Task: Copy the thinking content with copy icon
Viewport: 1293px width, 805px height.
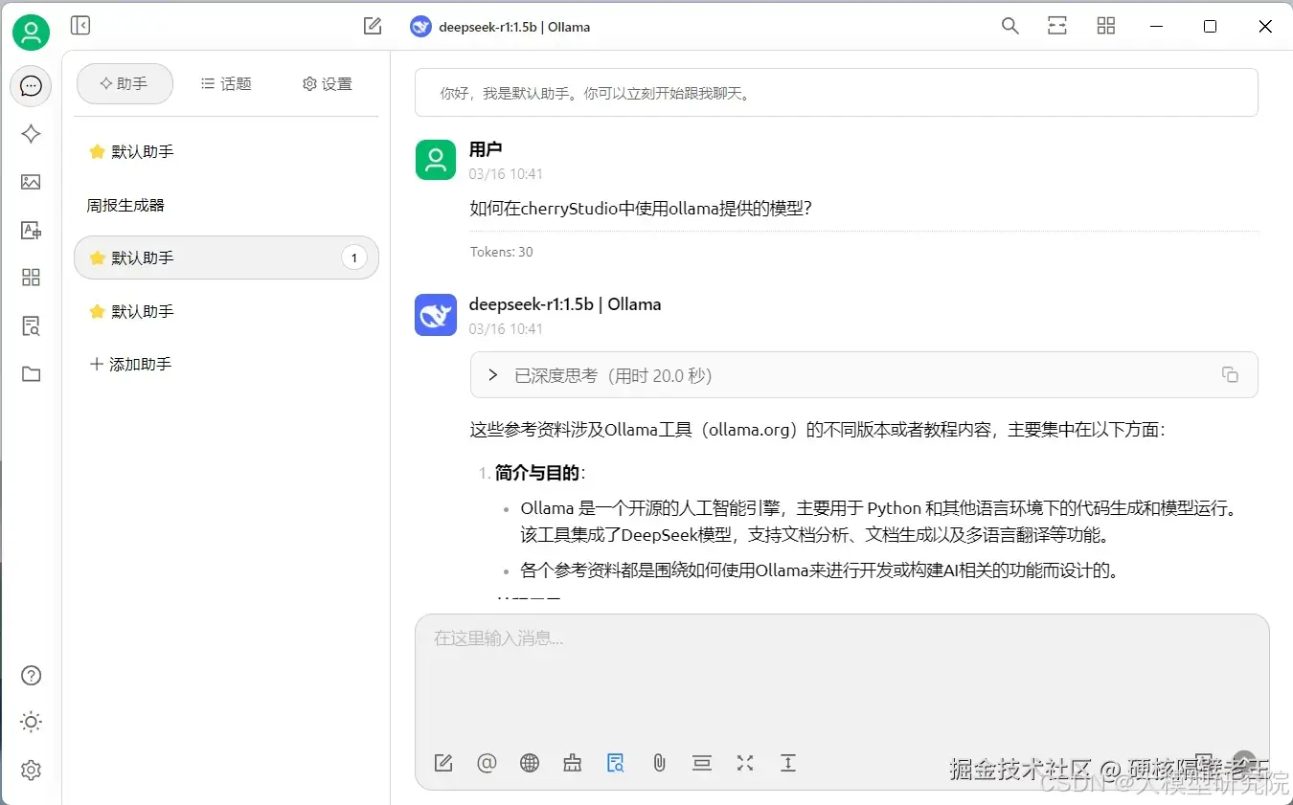Action: tap(1230, 375)
